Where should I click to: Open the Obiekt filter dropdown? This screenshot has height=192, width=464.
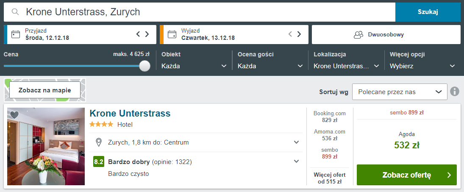coord(194,66)
